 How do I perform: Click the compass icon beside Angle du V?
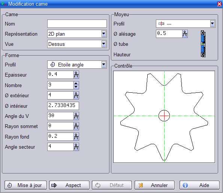click(76, 116)
